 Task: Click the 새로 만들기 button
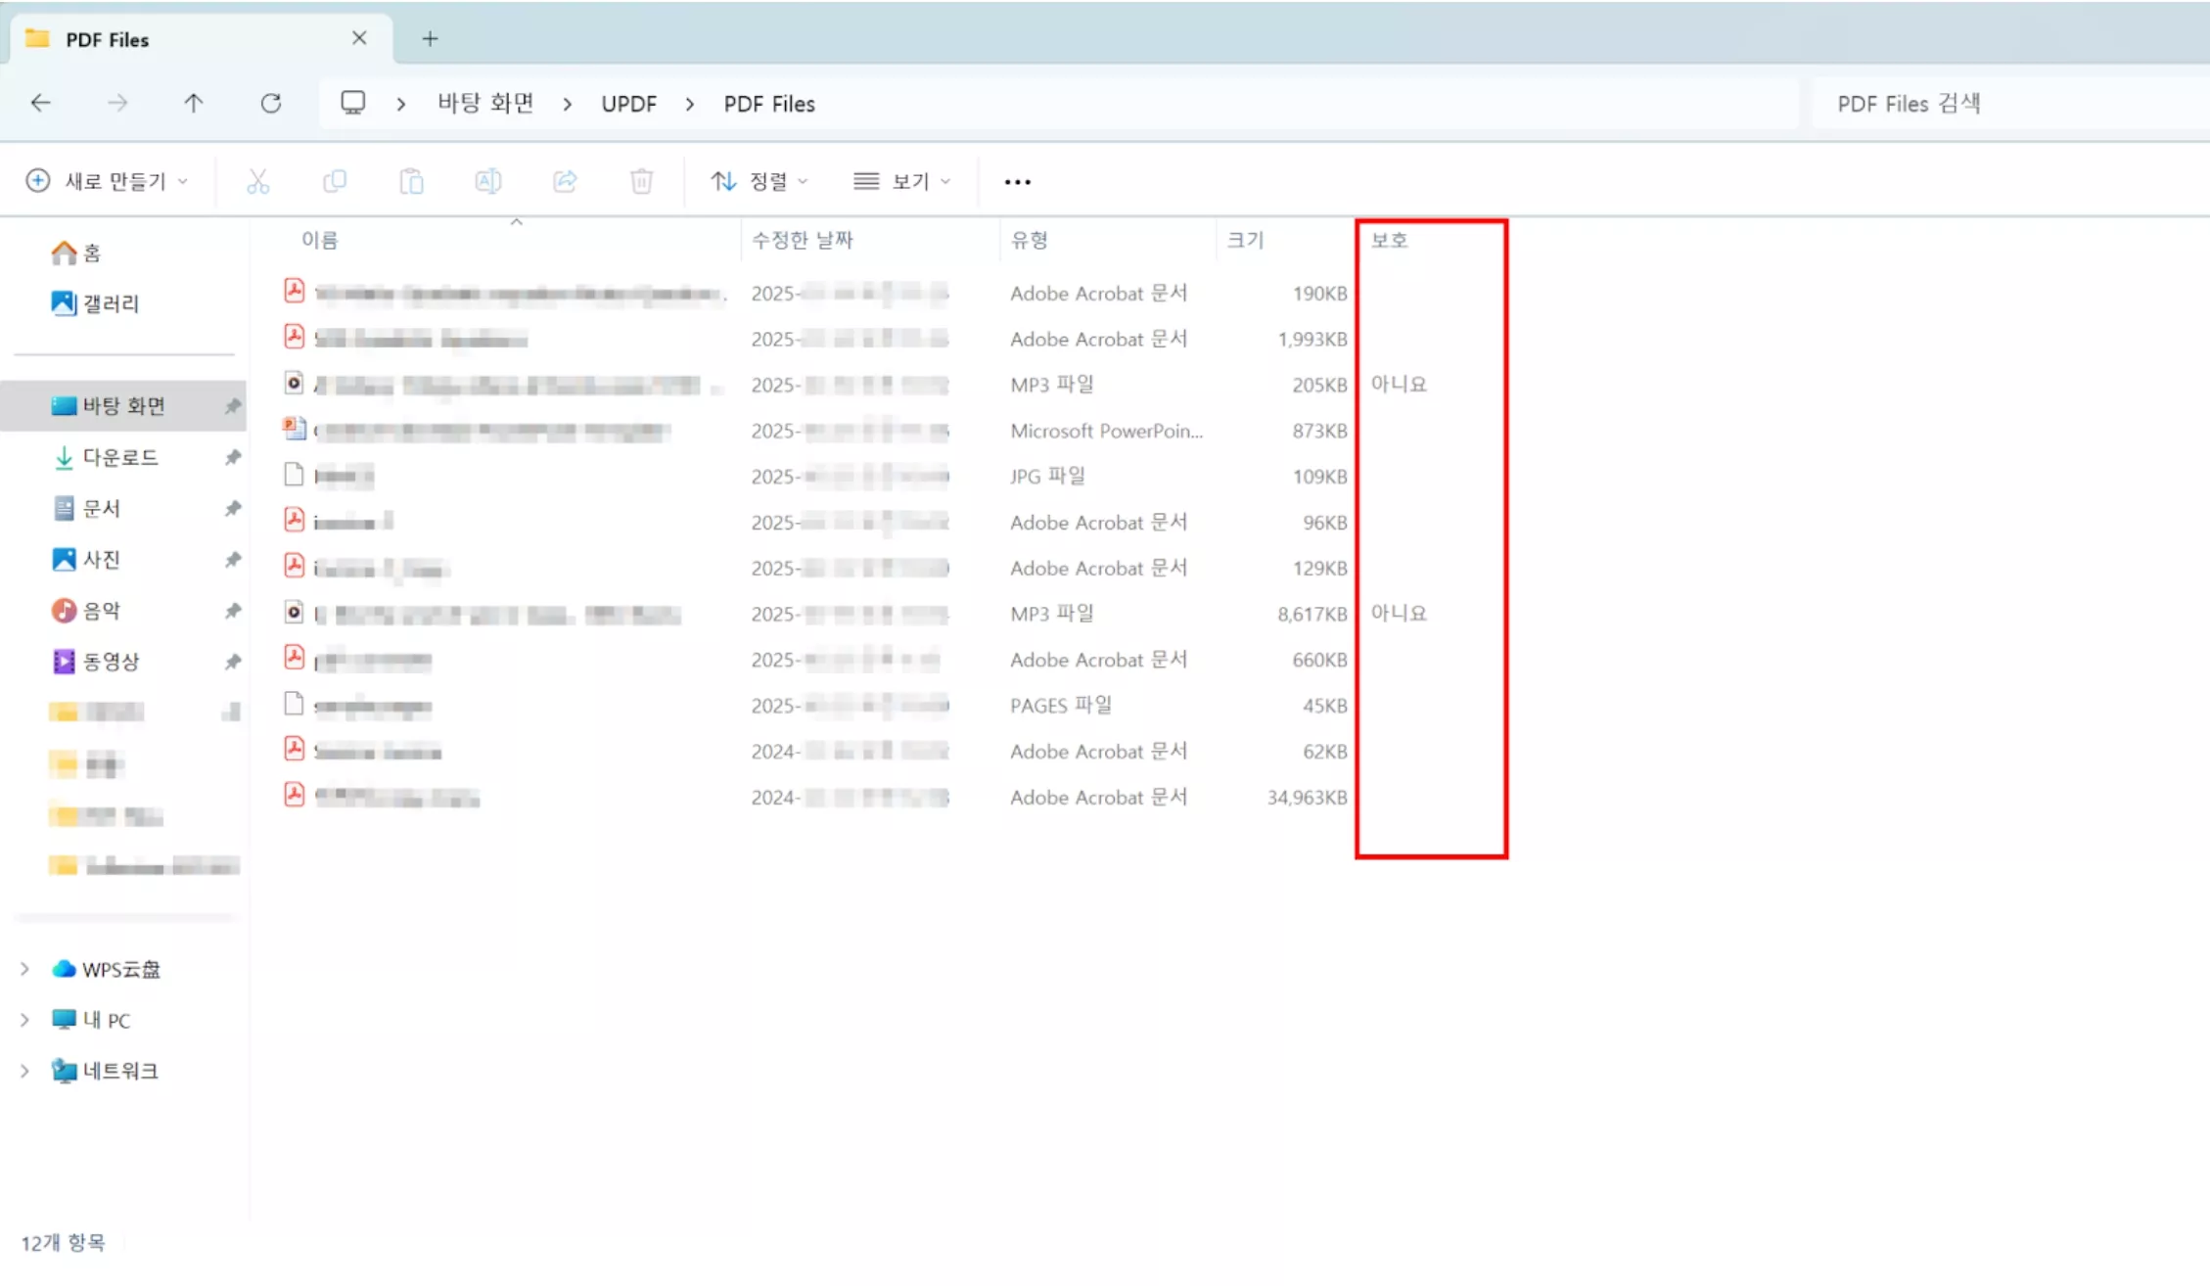click(108, 180)
